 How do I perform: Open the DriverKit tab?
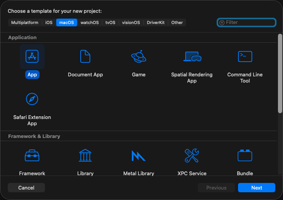tap(156, 22)
